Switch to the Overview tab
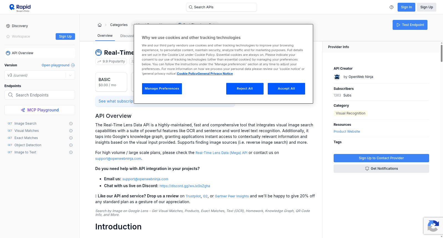 pyautogui.click(x=105, y=36)
